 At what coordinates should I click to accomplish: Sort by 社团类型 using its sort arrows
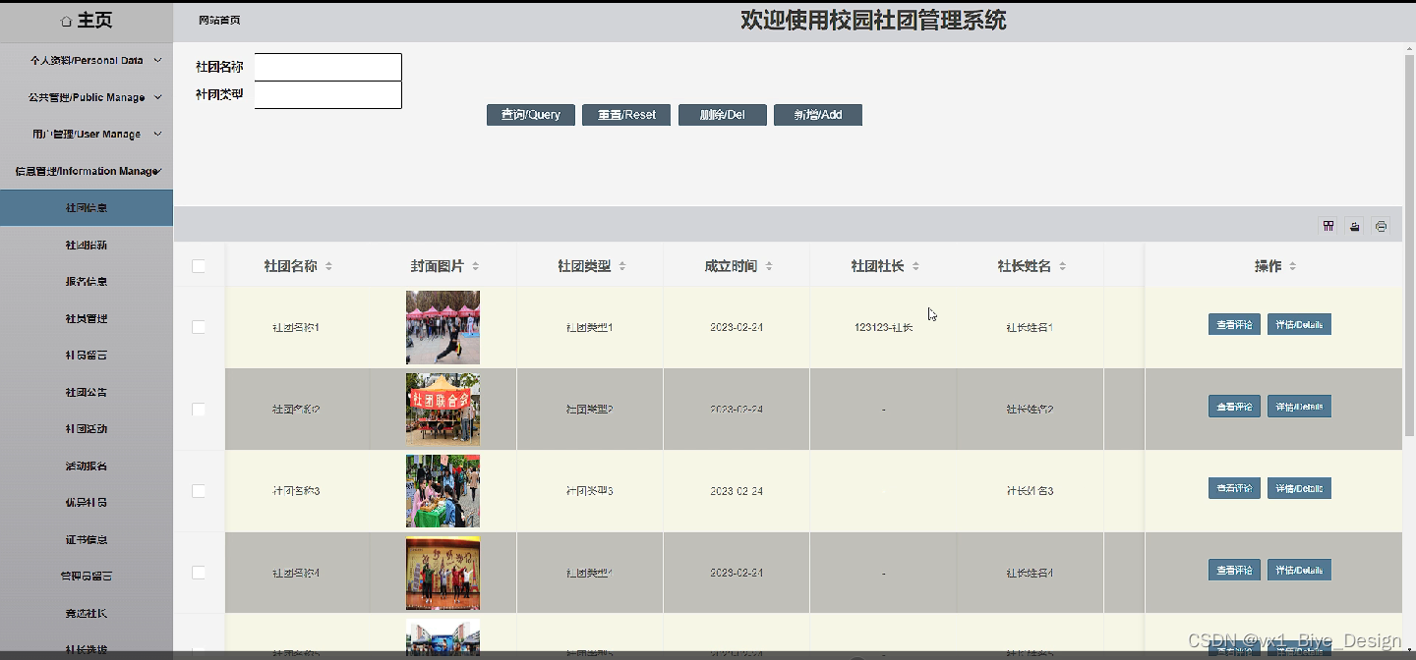[x=622, y=266]
